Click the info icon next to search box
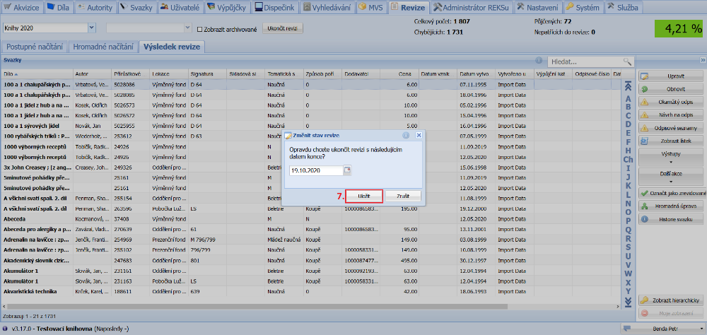The image size is (707, 335). click(x=539, y=61)
